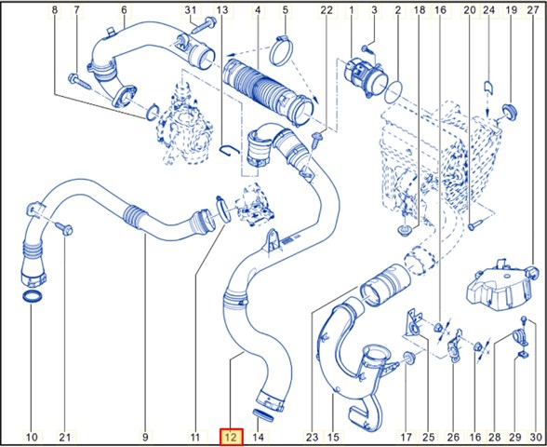Image resolution: width=547 pixels, height=447 pixels.
Task: Select callout number 20
Action: click(x=470, y=10)
